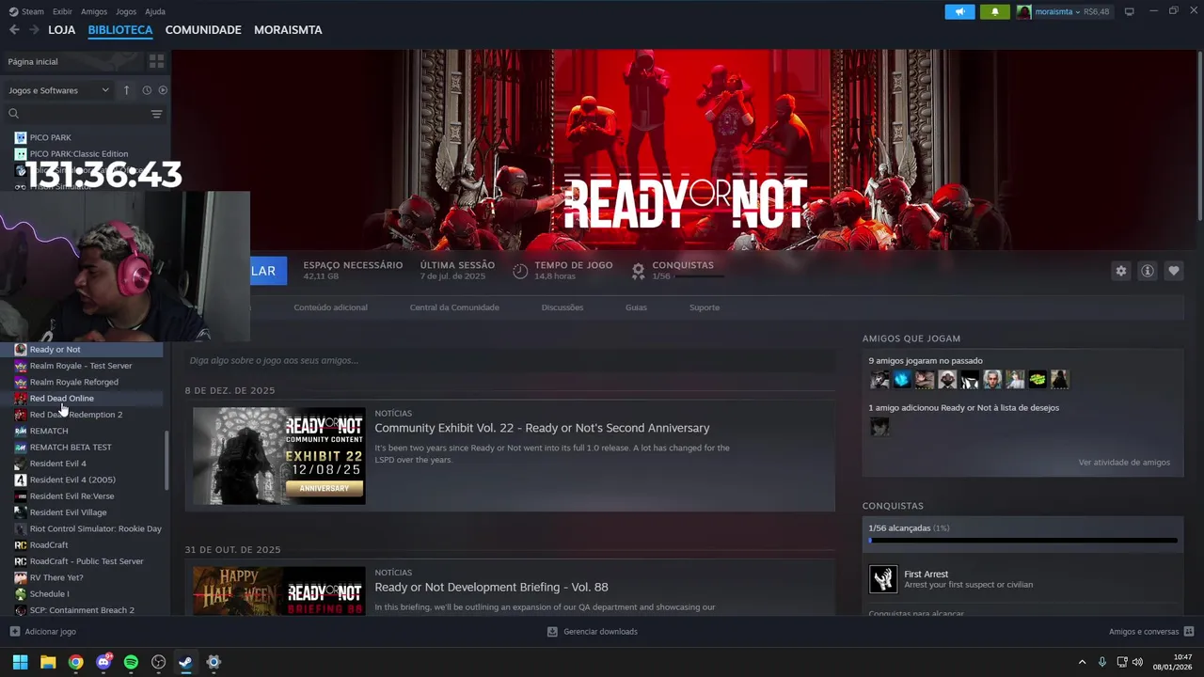Click Ver atividade de amigos link
This screenshot has height=677, width=1204.
click(1124, 463)
